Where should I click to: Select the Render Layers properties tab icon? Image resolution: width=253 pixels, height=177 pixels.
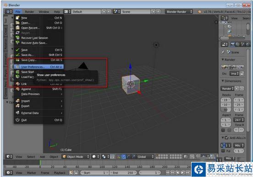click(x=237, y=44)
